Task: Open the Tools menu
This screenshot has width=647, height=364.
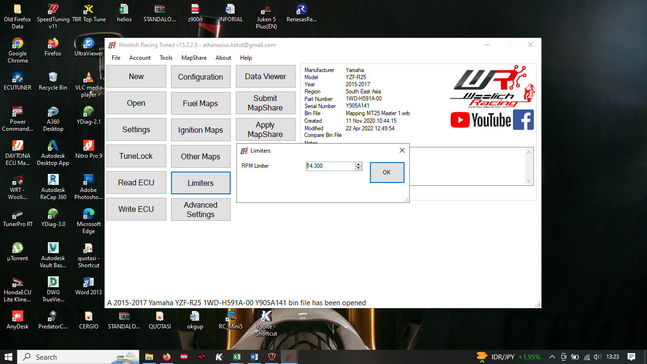Action: pyautogui.click(x=166, y=58)
